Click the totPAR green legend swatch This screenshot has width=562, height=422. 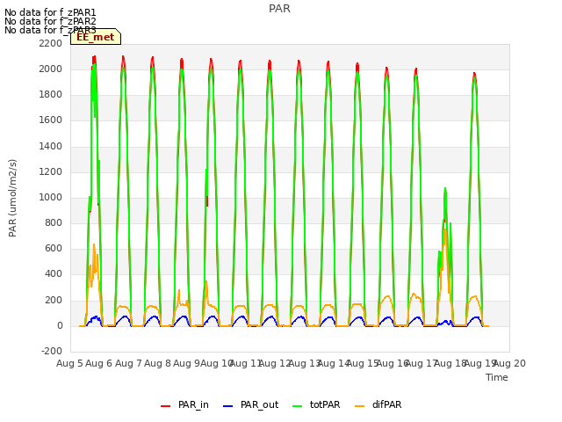[298, 406]
